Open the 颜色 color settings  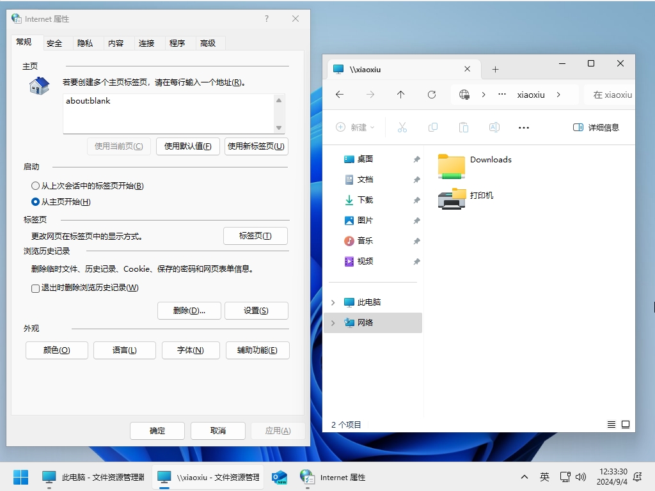tap(56, 350)
